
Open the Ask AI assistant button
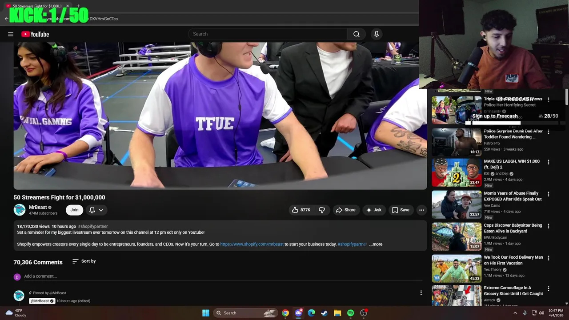(x=373, y=210)
